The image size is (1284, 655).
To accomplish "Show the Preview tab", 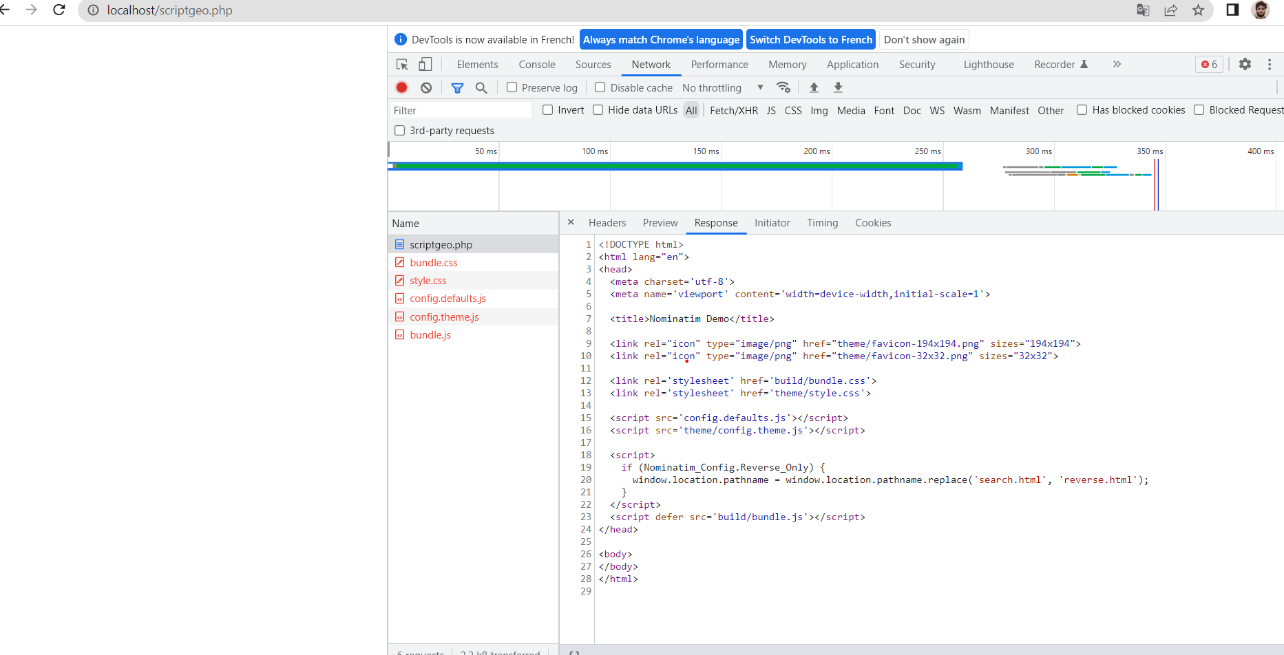I will (x=660, y=223).
